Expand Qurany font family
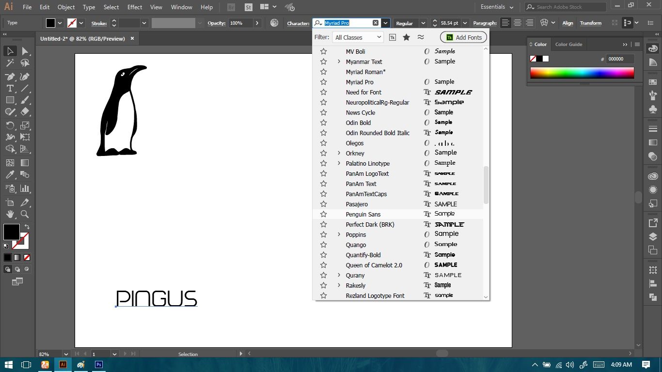Image resolution: width=662 pixels, height=372 pixels. (339, 275)
